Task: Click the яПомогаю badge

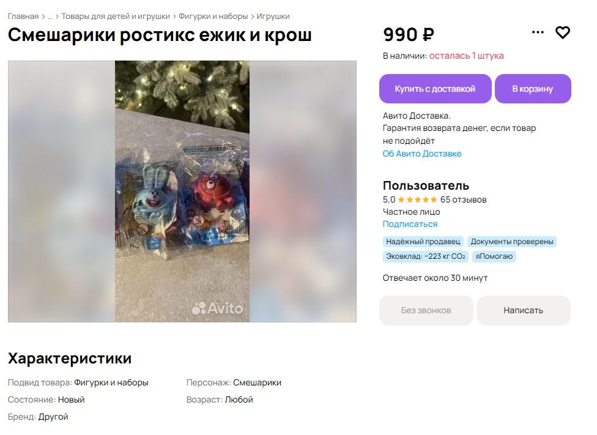Action: pos(494,256)
